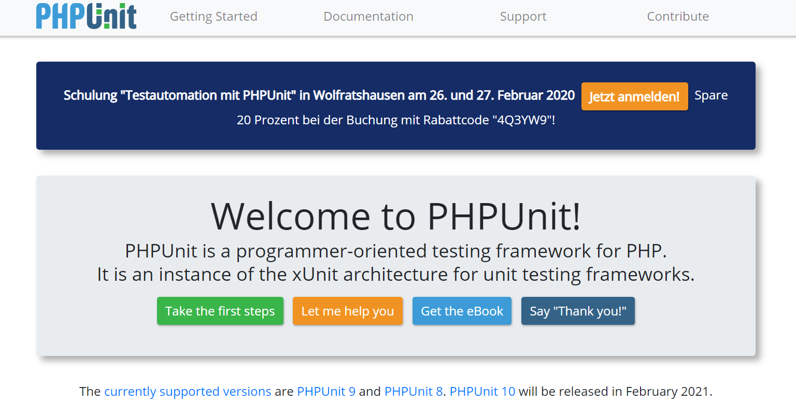Click the Rabattcode '4Q3YW9' line
The image size is (796, 416).
(396, 120)
